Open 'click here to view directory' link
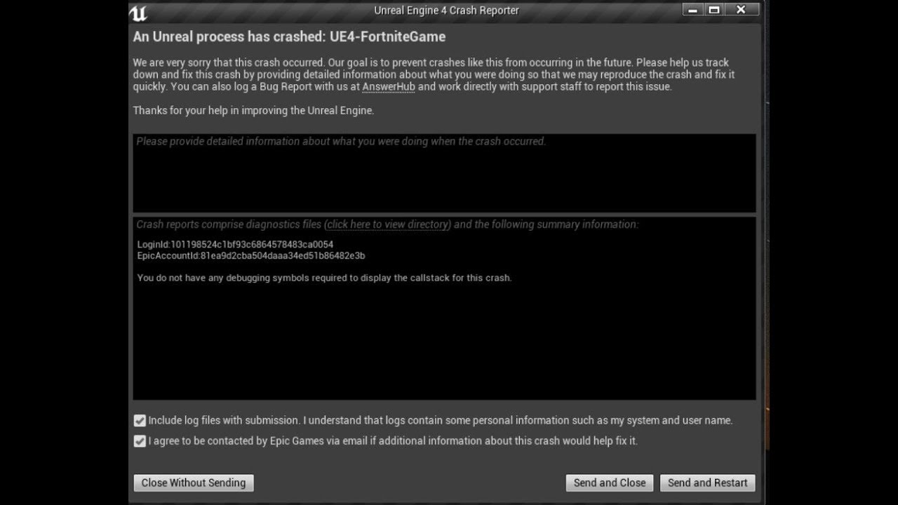The width and height of the screenshot is (898, 505). coord(388,224)
